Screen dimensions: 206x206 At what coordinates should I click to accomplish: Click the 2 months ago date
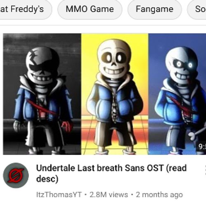[159, 194]
